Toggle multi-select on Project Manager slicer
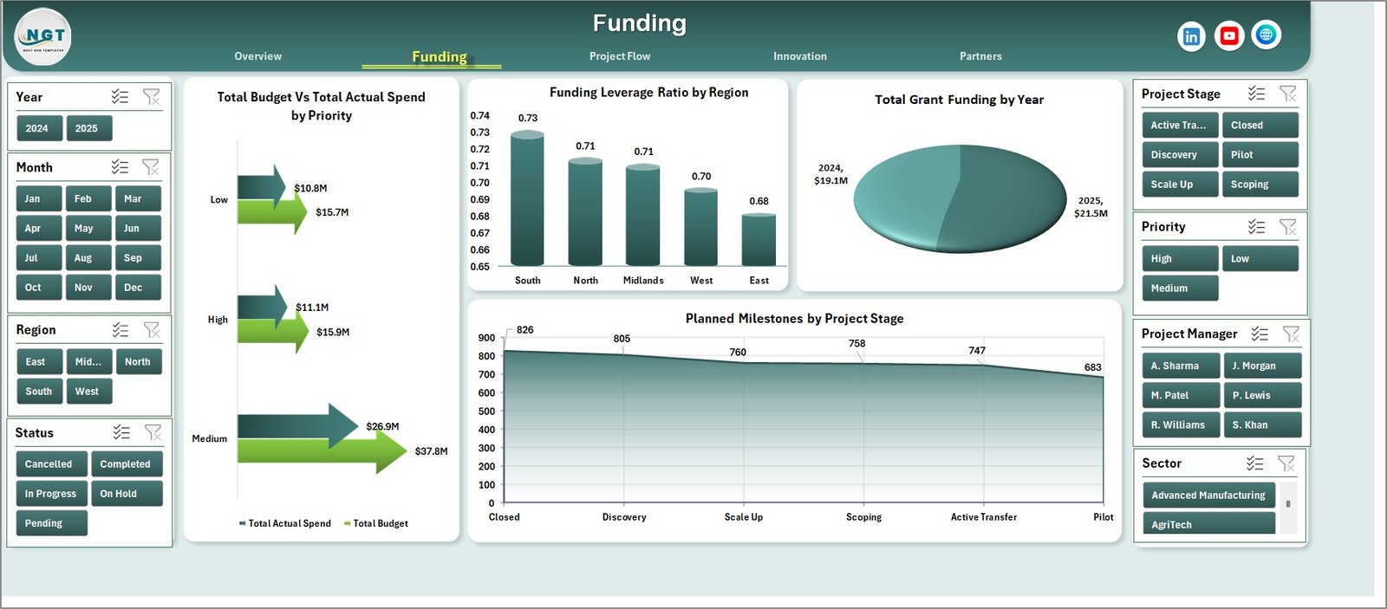The image size is (1387, 609). click(x=1260, y=334)
